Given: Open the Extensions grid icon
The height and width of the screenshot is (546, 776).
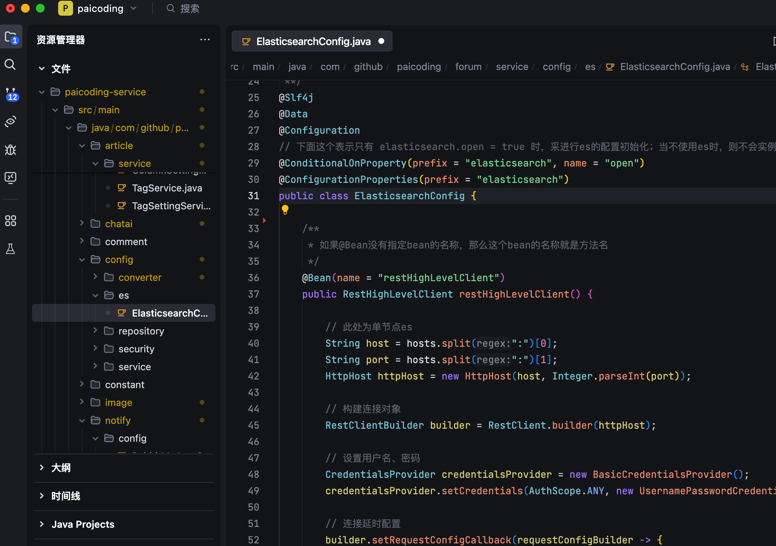Looking at the screenshot, I should point(10,221).
